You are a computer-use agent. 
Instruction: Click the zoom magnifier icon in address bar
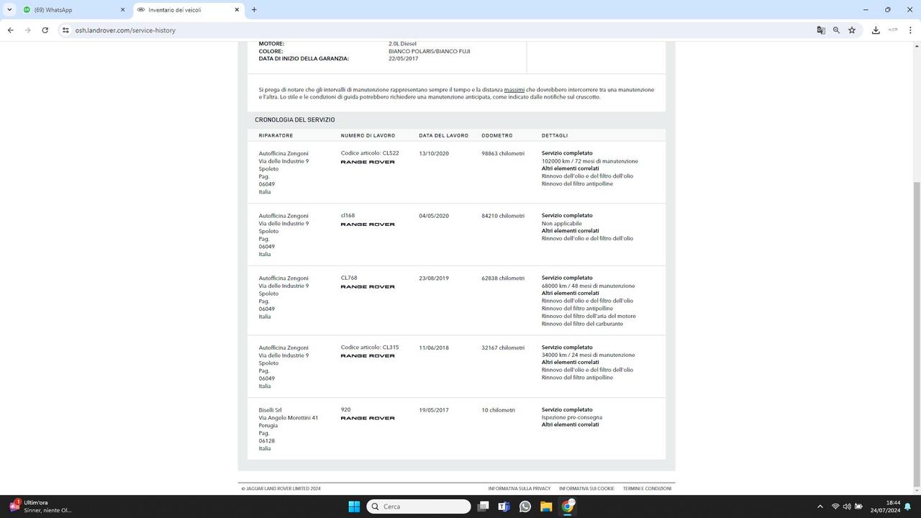click(x=836, y=30)
